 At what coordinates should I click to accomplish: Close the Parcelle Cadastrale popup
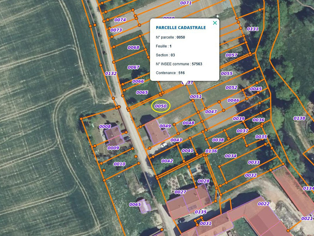215,23
